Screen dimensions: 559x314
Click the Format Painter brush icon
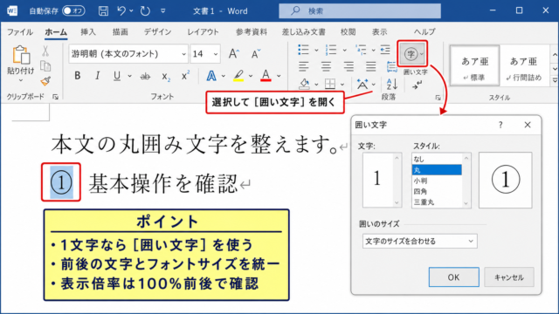(x=45, y=81)
